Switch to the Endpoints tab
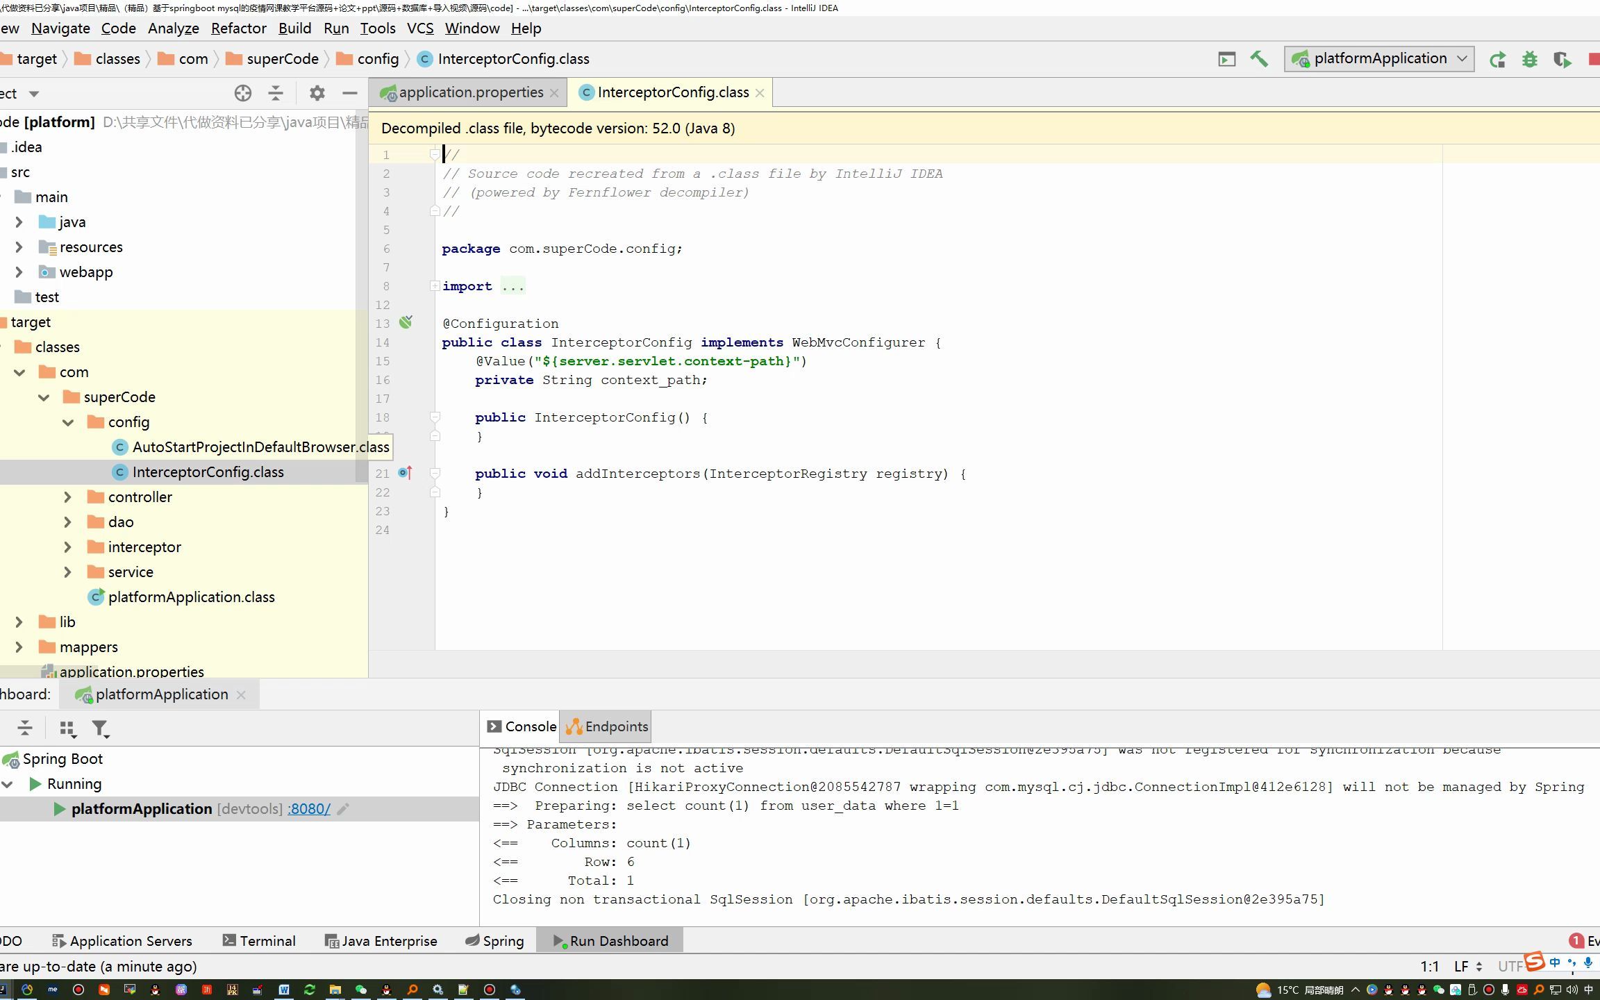Image resolution: width=1600 pixels, height=1000 pixels. coord(607,726)
